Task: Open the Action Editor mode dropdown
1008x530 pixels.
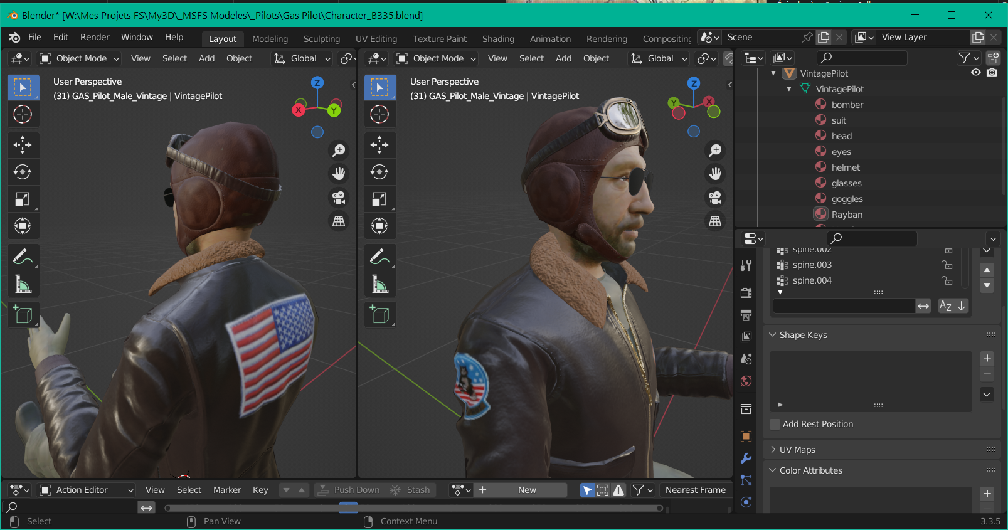Action: click(x=87, y=490)
